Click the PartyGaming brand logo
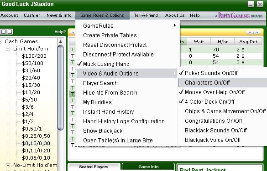Screen dimensions: 267x171 click(x=239, y=15)
